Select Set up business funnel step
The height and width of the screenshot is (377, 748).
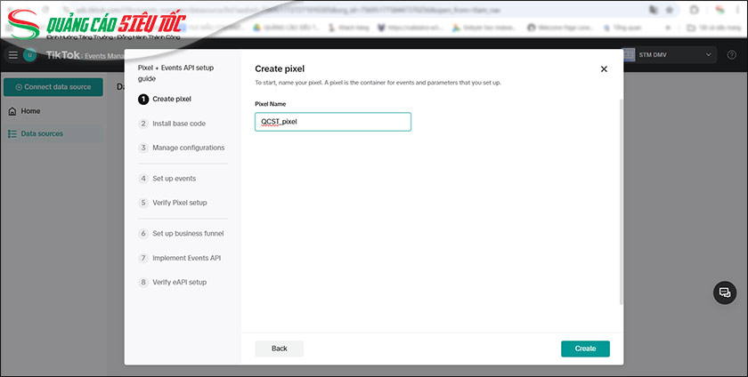coord(187,234)
